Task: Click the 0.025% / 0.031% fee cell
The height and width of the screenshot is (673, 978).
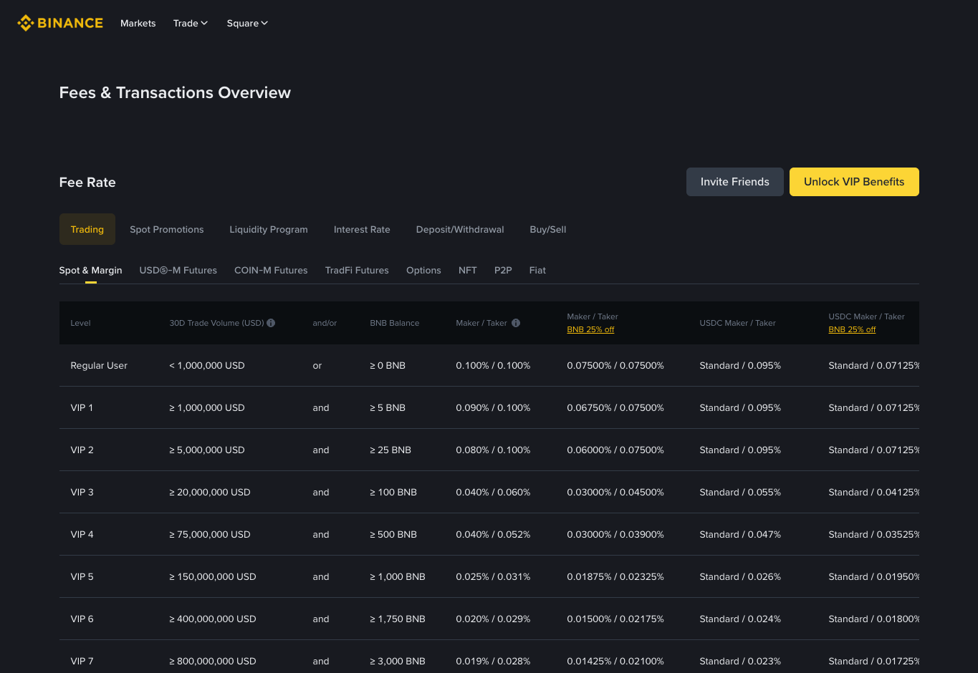Action: tap(493, 577)
